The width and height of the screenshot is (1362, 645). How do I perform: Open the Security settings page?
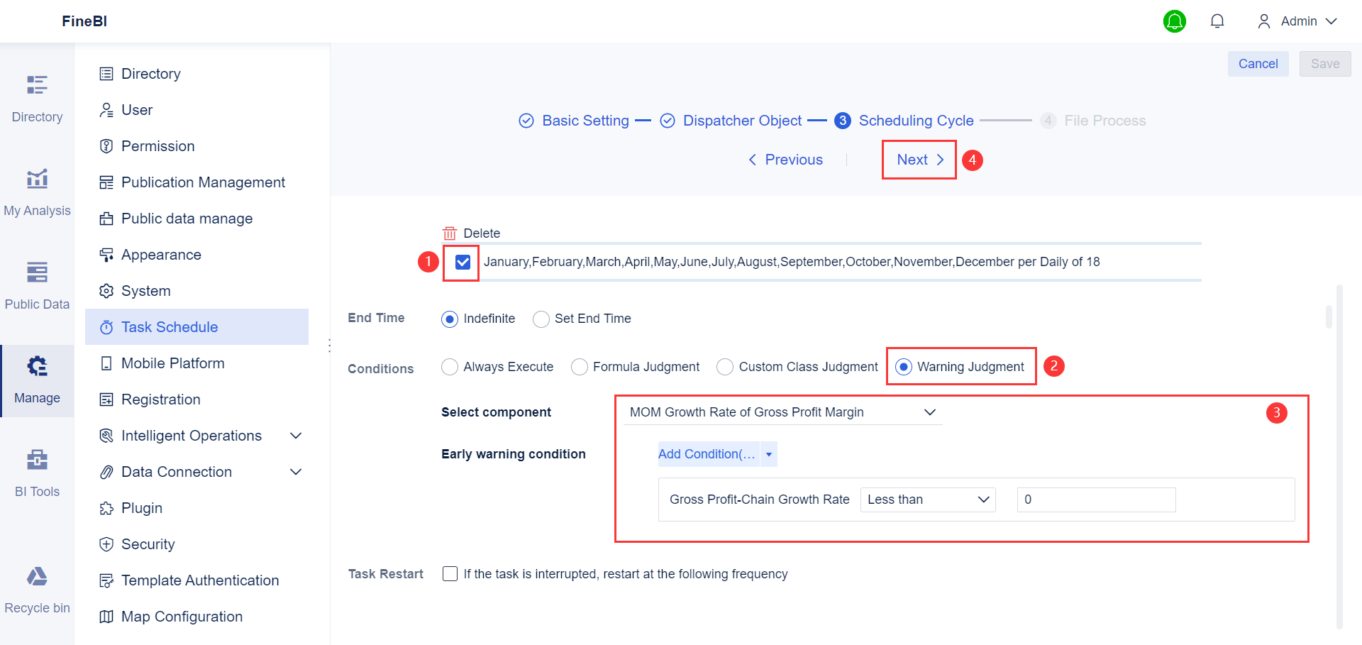[x=148, y=544]
